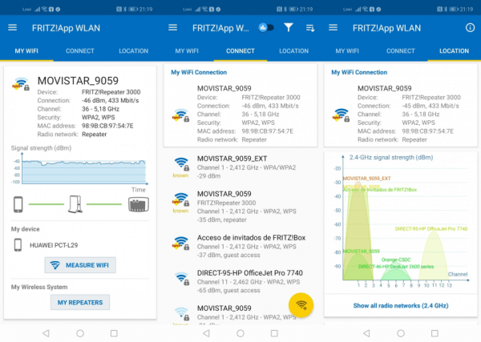Tap MAC address 98:9B:CB:97:54:7E on My WiFi
Image resolution: width=481 pixels, height=342 pixels.
pyautogui.click(x=107, y=126)
